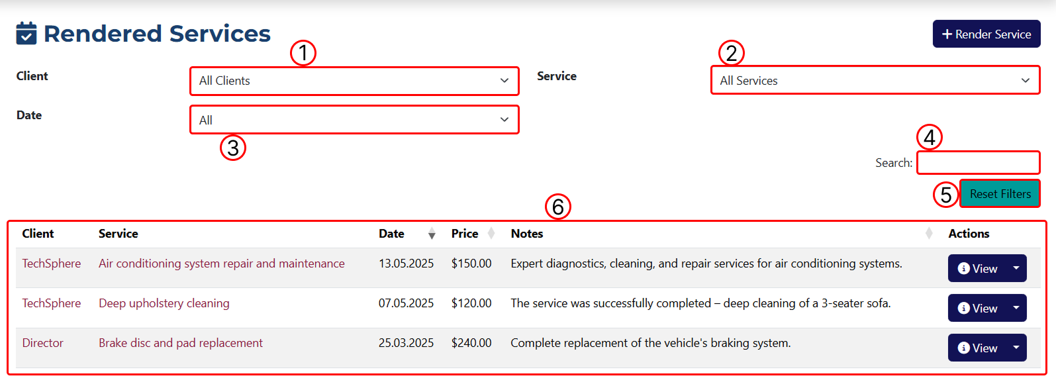Click the 25.03.2025 date cell
1056x390 pixels.
pos(407,343)
